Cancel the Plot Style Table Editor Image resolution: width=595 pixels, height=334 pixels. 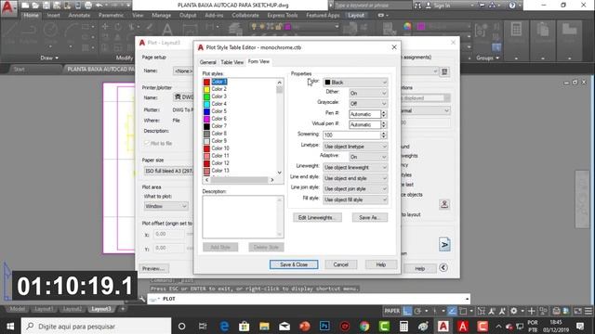(x=341, y=264)
